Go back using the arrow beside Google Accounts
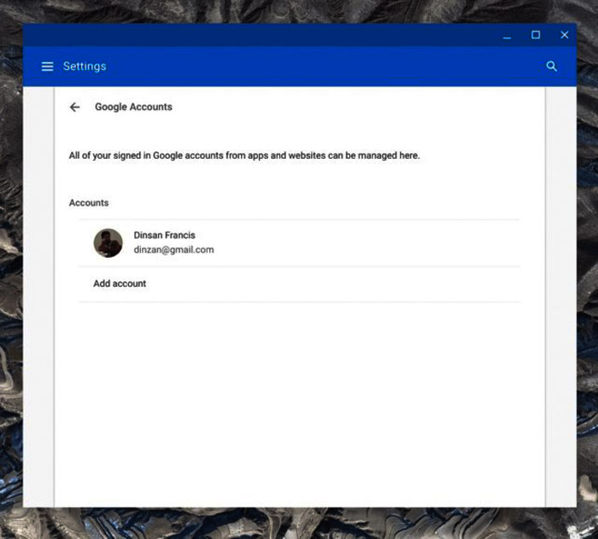The width and height of the screenshot is (598, 539). click(x=75, y=107)
